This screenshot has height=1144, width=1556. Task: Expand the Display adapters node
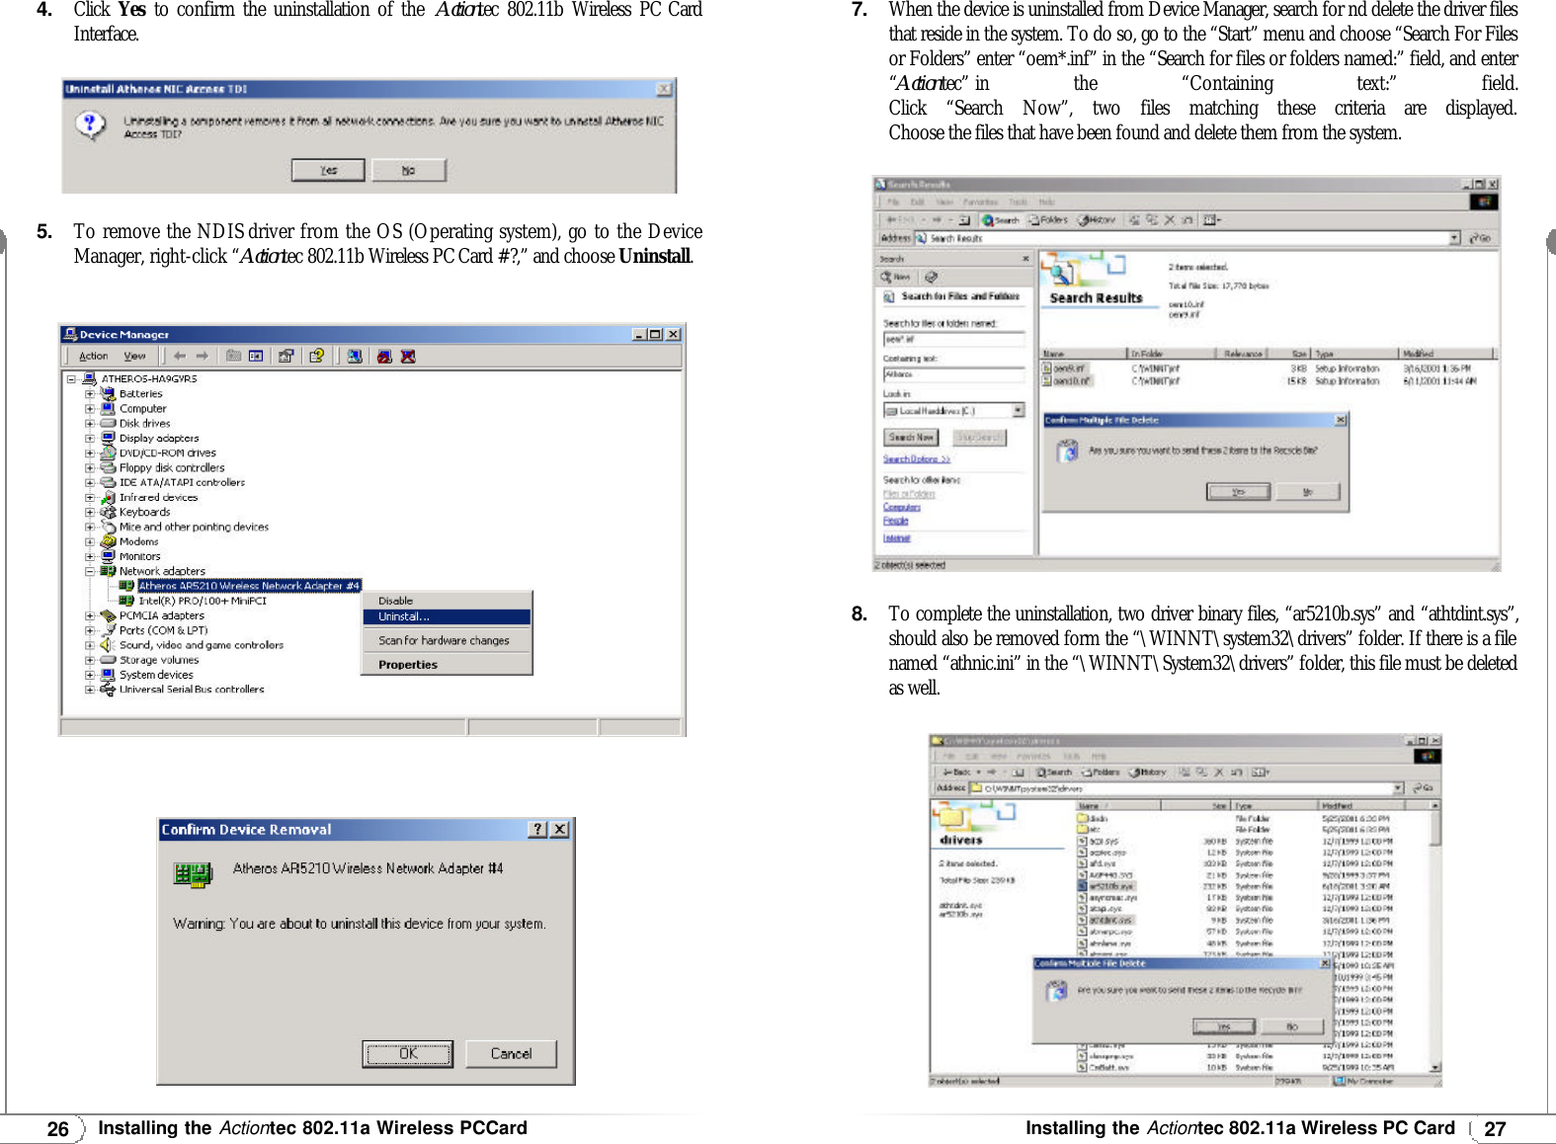(90, 438)
